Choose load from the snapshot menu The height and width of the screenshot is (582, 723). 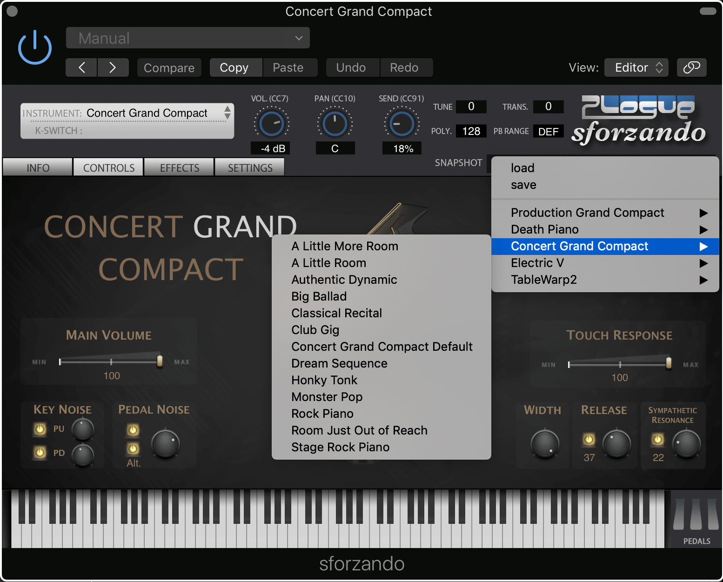click(605, 168)
